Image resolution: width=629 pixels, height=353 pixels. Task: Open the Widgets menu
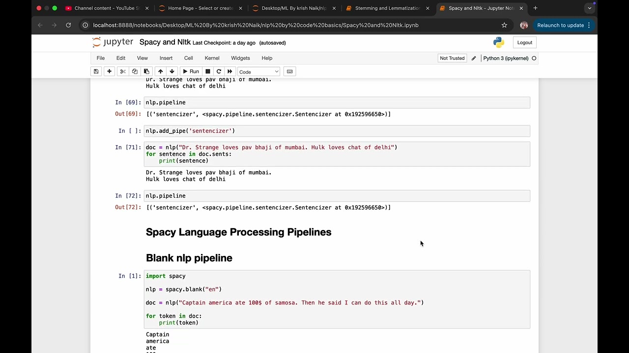(x=241, y=58)
